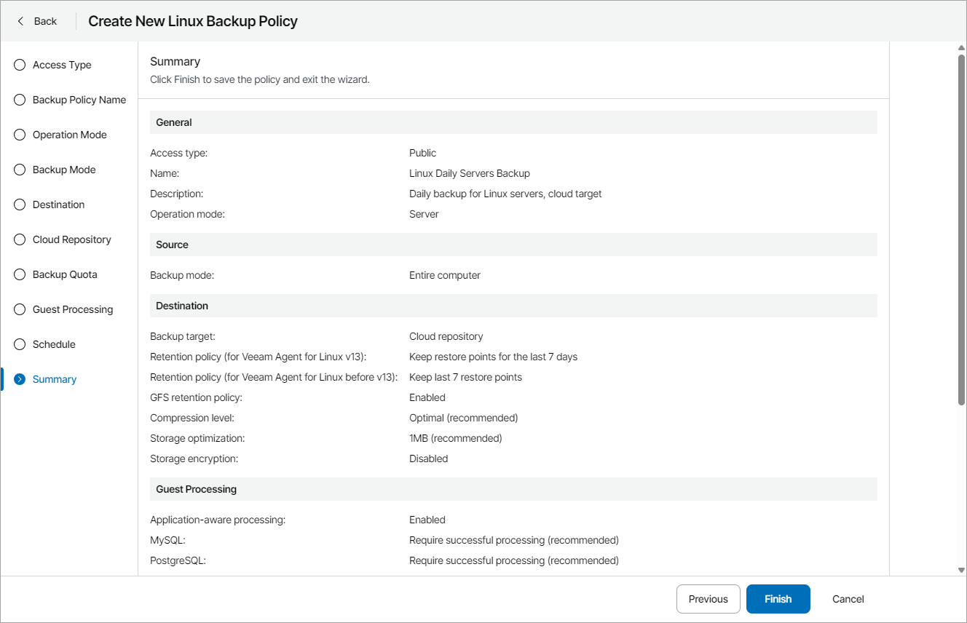The image size is (967, 623).
Task: Open the Schedule wizard step
Action: (54, 344)
